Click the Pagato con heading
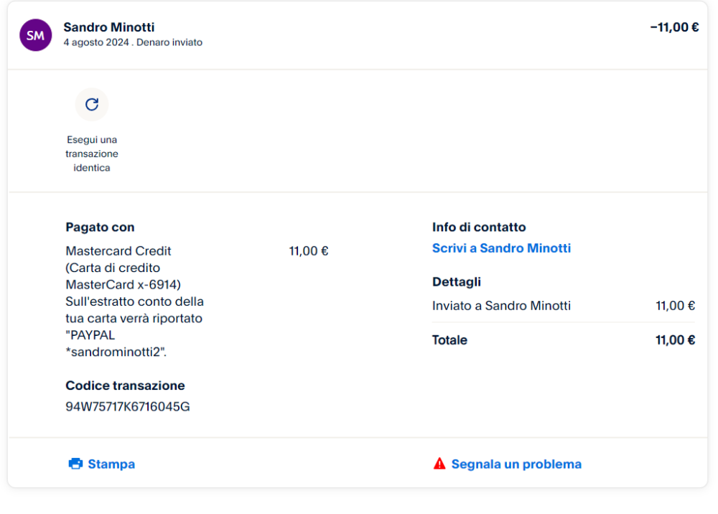The height and width of the screenshot is (514, 718). pos(100,228)
